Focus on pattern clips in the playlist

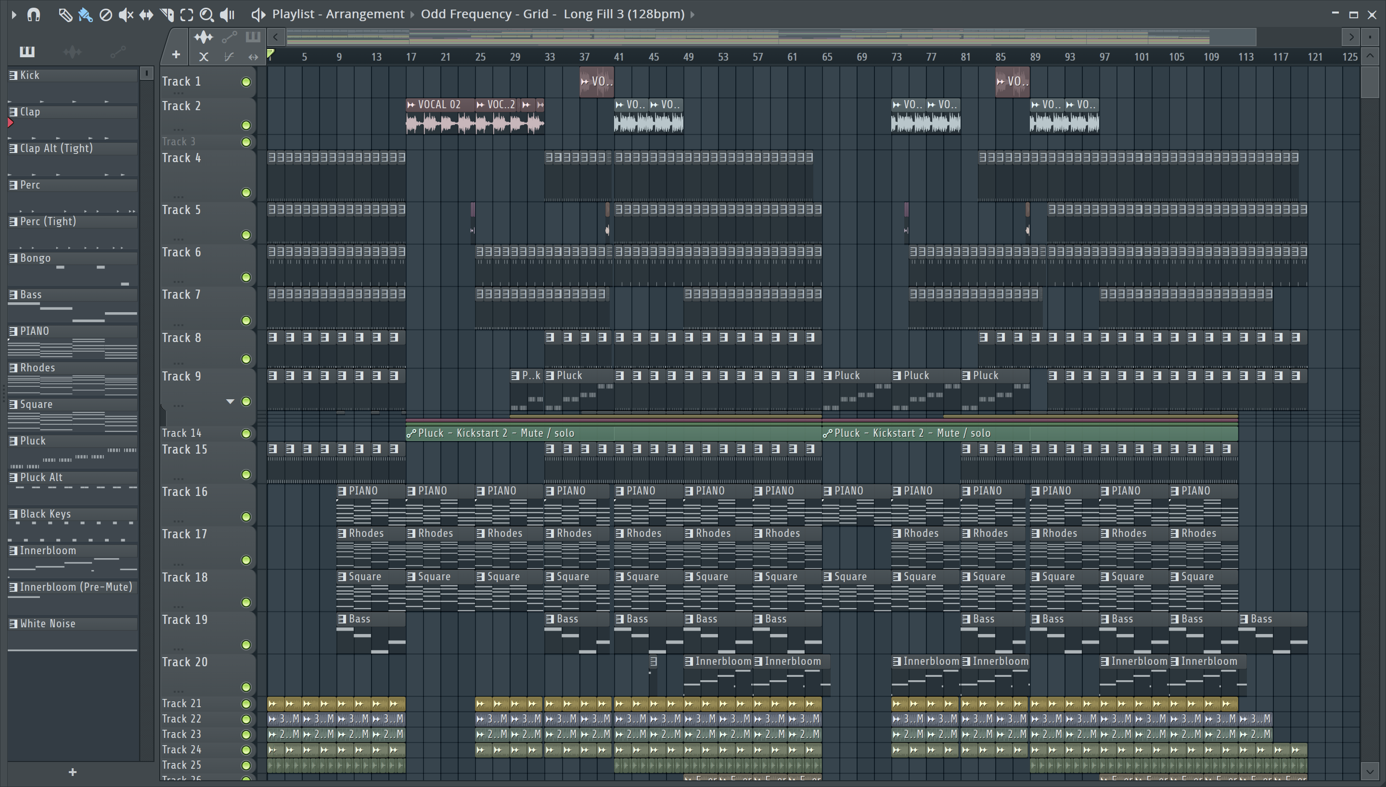(x=253, y=38)
